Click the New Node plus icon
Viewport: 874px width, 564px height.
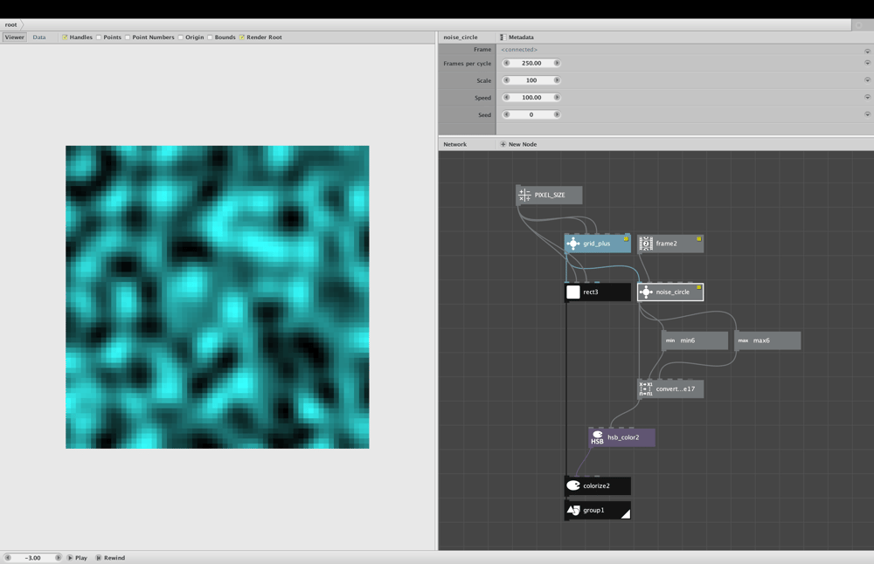(x=503, y=144)
